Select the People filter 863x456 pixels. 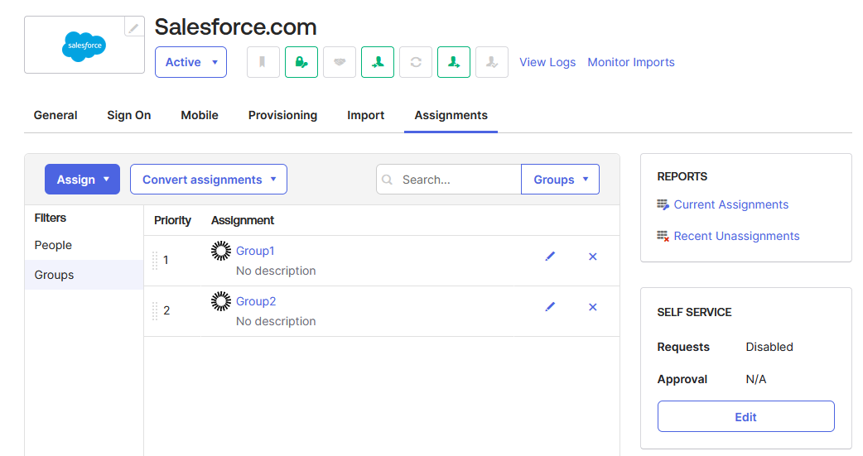tap(53, 245)
